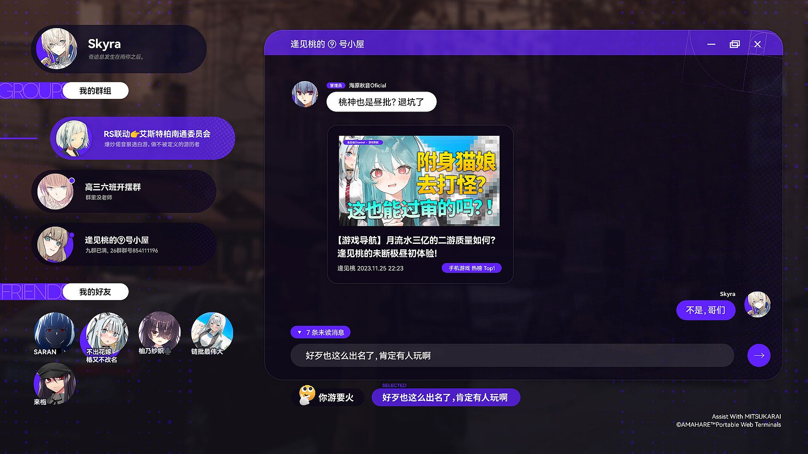Click the send arrow button

[x=759, y=356]
